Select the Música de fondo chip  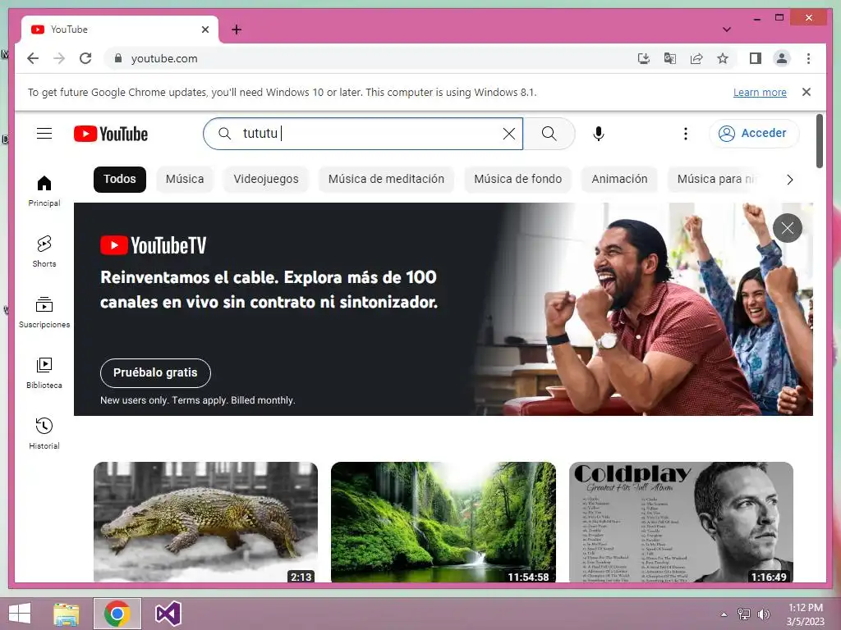pyautogui.click(x=517, y=179)
